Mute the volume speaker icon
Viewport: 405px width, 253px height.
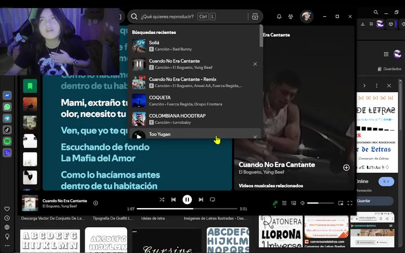[302, 203]
